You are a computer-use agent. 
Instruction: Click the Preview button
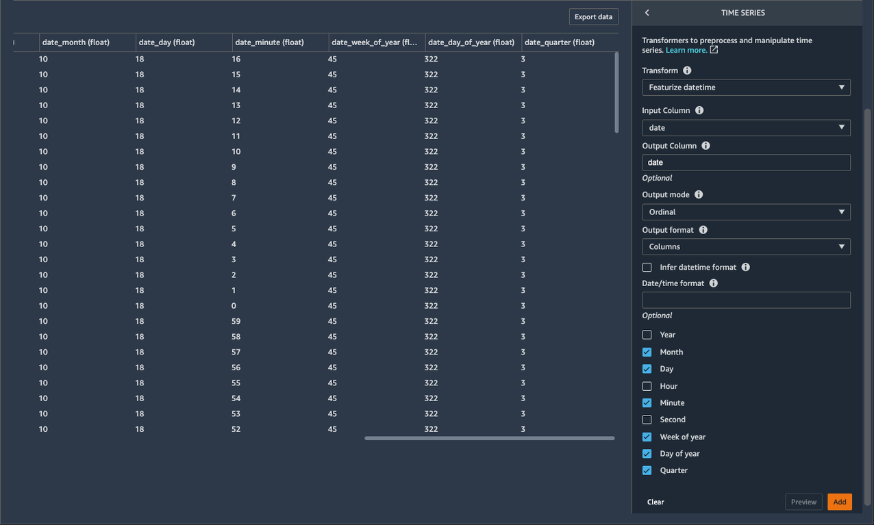803,502
